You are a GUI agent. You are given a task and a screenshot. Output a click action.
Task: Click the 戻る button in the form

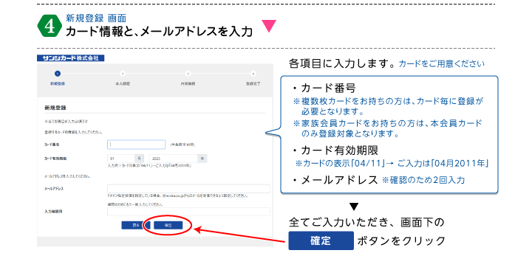pyautogui.click(x=136, y=225)
